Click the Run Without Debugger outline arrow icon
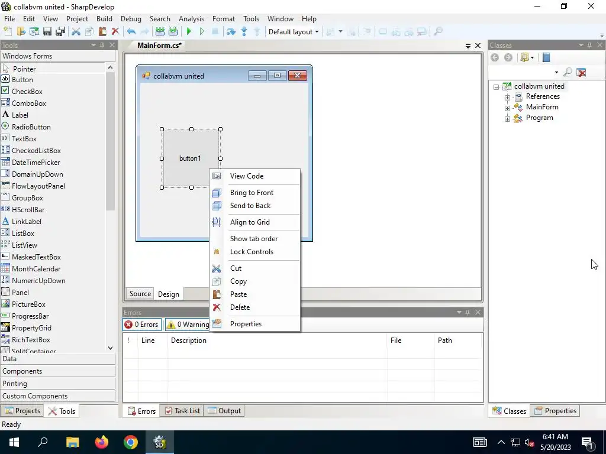The image size is (606, 454). pyautogui.click(x=202, y=32)
